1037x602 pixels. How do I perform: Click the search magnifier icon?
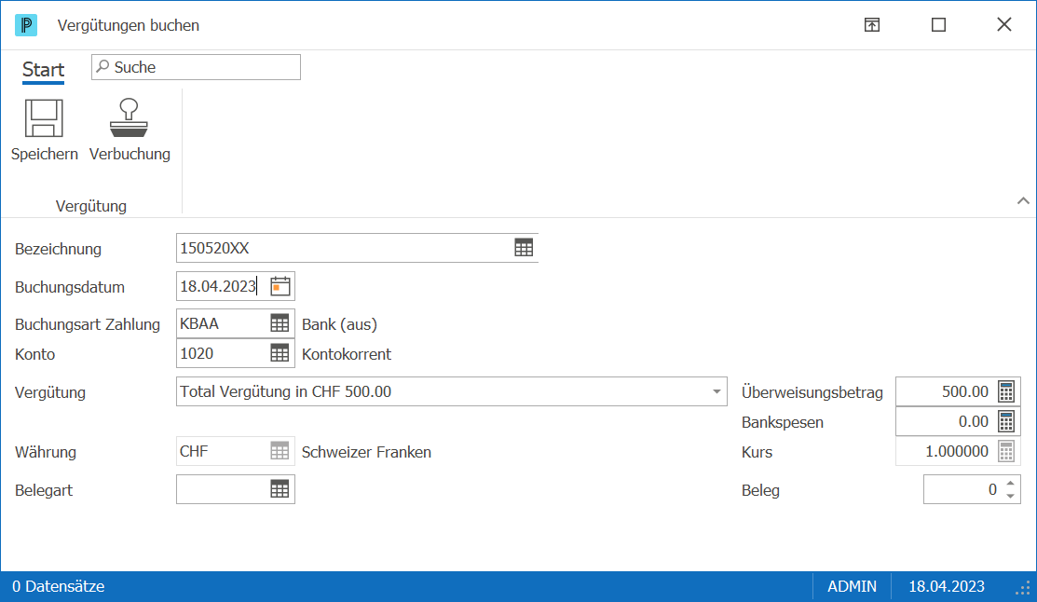[x=102, y=67]
